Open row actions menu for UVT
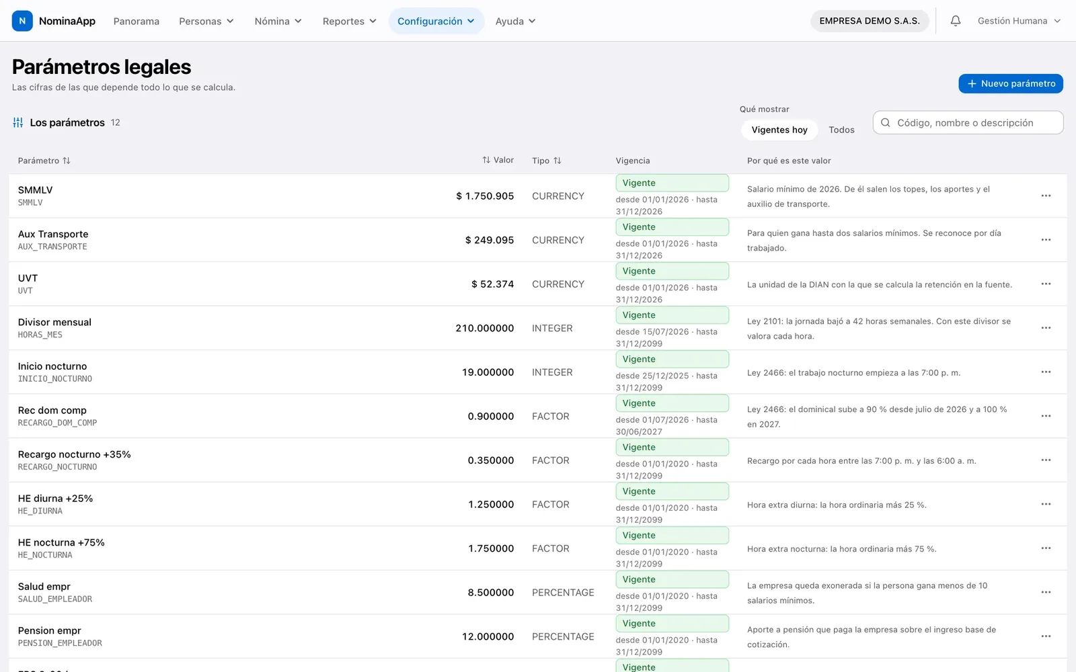Screen dimensions: 1076x672 (1046, 284)
